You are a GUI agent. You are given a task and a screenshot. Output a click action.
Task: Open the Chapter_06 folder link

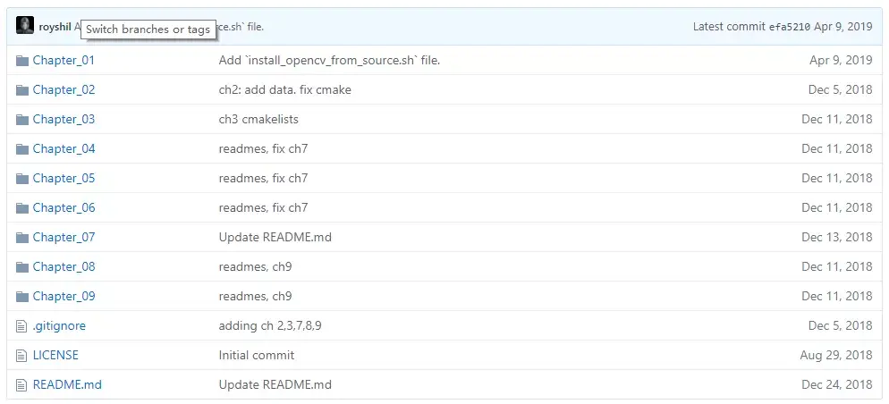[x=63, y=208]
